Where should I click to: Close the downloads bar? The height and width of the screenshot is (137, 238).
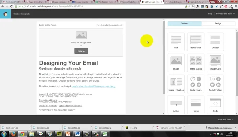(235, 128)
